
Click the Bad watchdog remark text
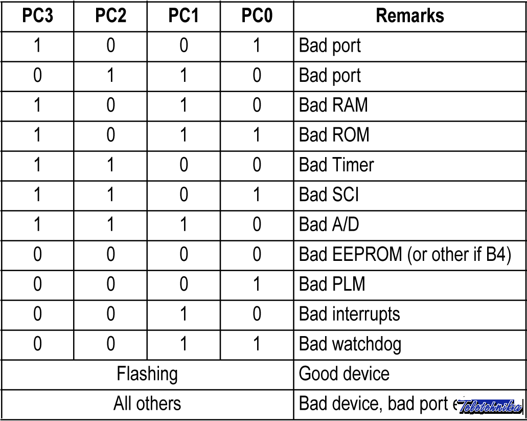350,344
